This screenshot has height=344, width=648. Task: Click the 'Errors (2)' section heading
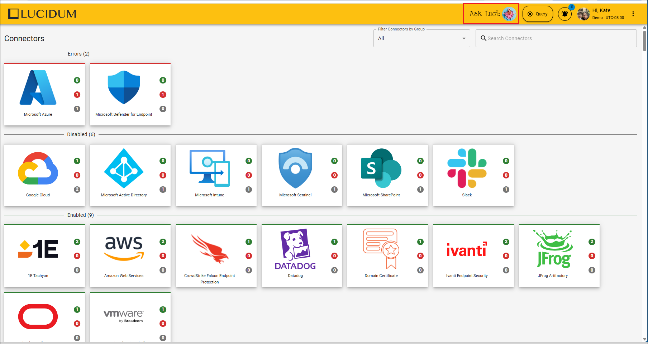click(78, 54)
